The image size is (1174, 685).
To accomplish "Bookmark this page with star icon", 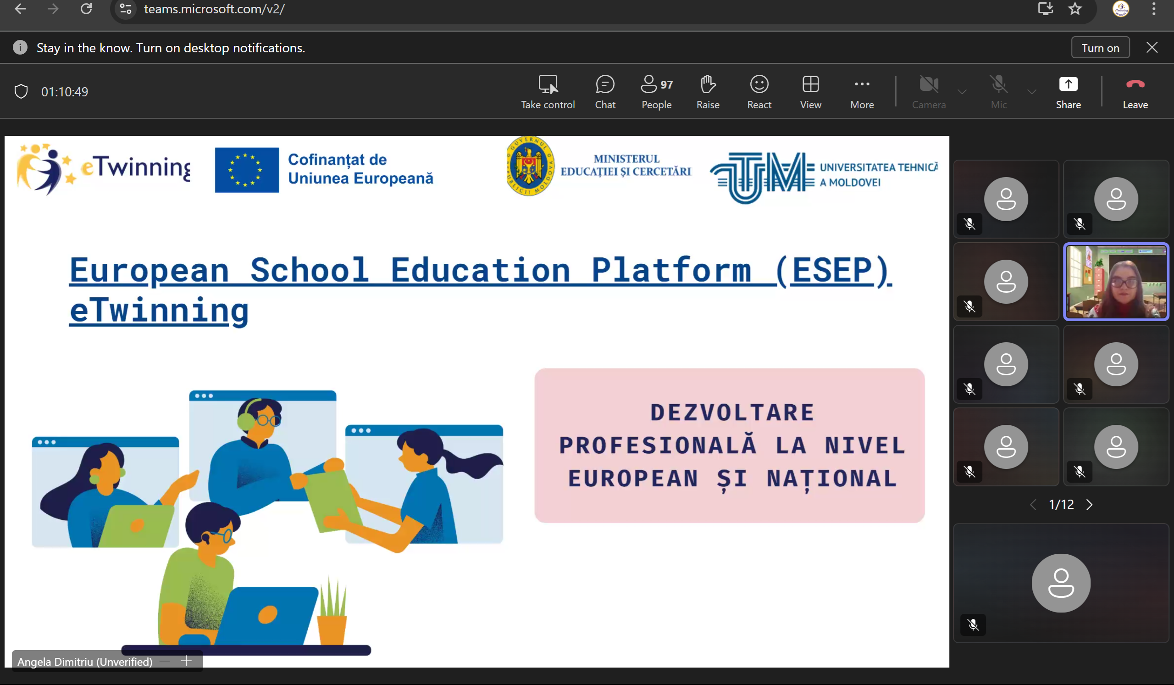I will [x=1075, y=9].
